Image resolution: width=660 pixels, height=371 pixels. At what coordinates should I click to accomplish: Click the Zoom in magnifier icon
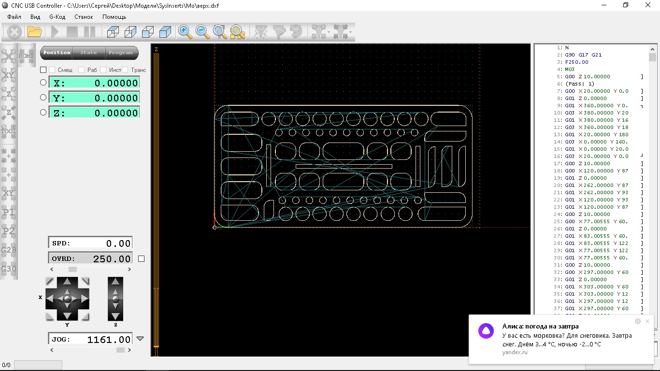[185, 32]
